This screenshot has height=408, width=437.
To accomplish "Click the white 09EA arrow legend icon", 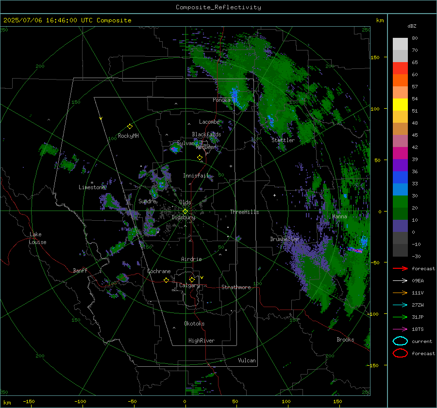I will point(400,281).
